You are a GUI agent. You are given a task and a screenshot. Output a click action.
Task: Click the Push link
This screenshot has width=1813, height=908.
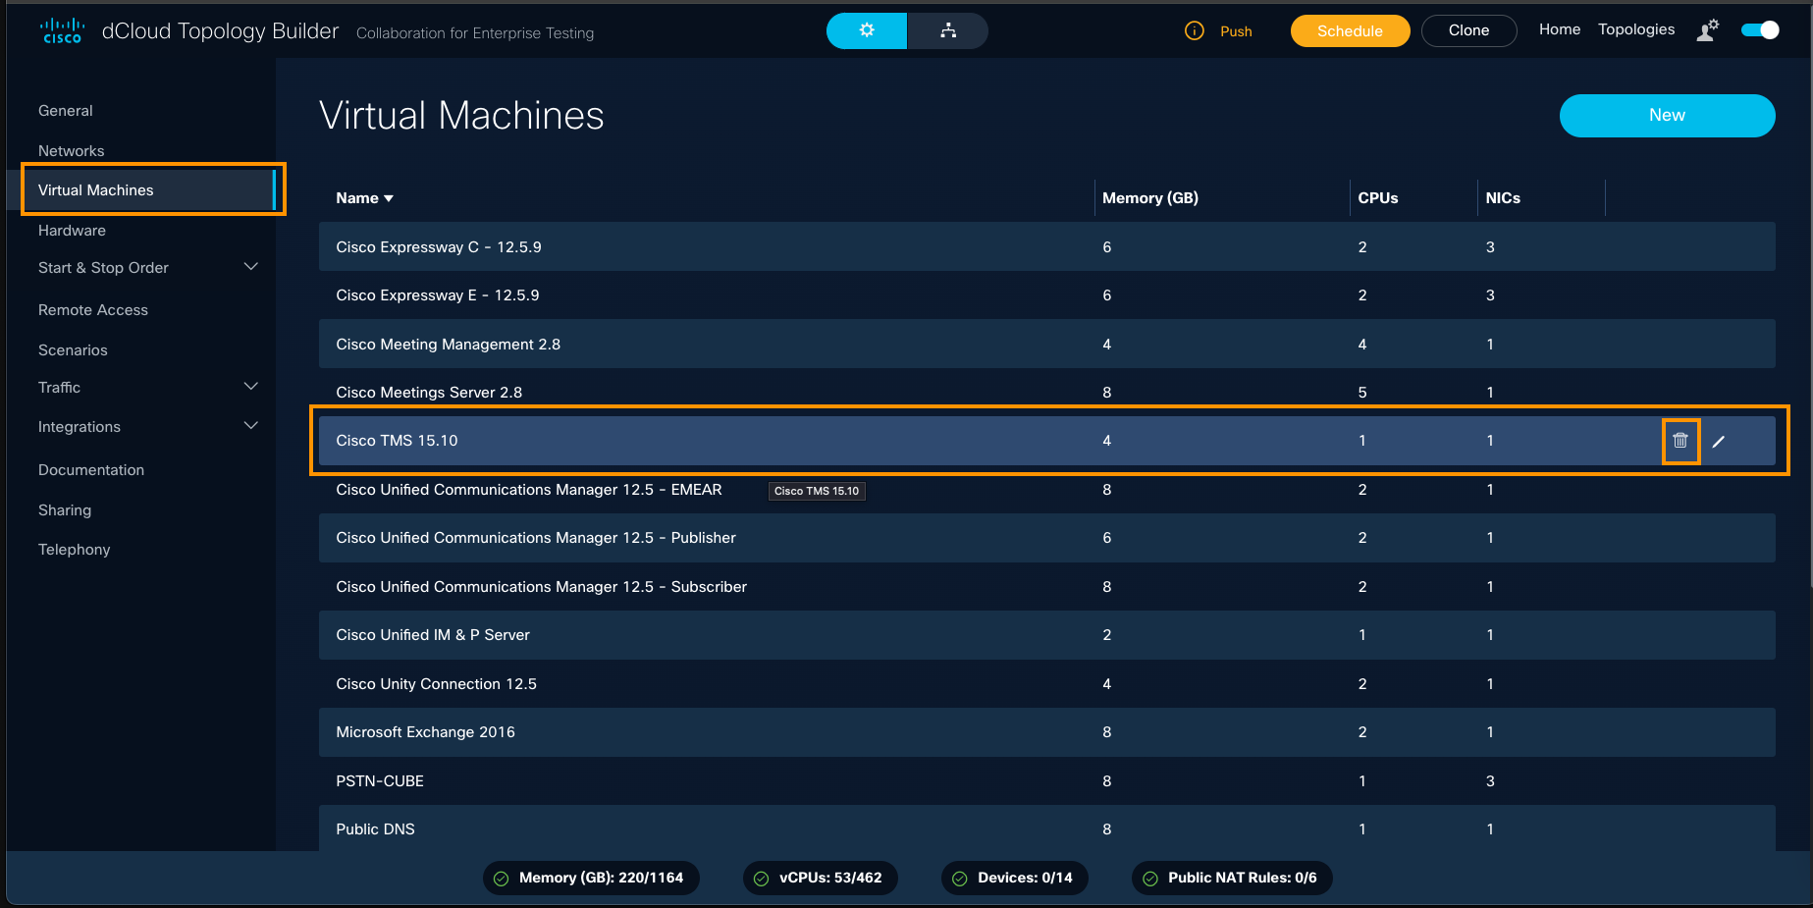click(x=1236, y=31)
